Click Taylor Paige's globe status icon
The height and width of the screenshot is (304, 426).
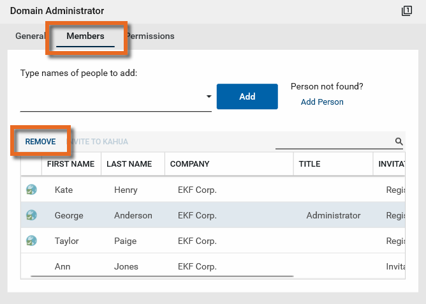31,241
